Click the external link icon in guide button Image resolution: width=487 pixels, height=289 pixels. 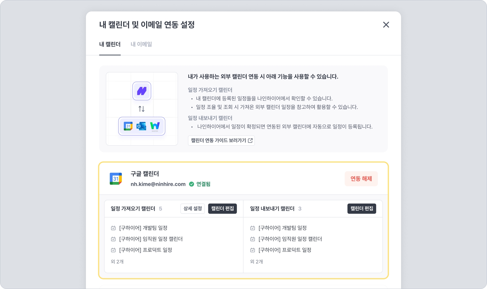click(250, 140)
